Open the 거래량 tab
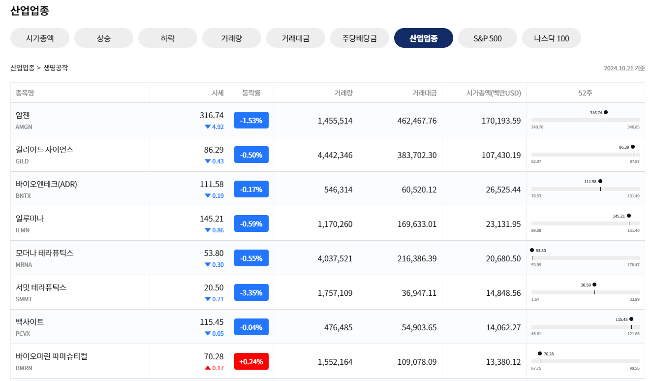The height and width of the screenshot is (381, 653). pos(232,38)
